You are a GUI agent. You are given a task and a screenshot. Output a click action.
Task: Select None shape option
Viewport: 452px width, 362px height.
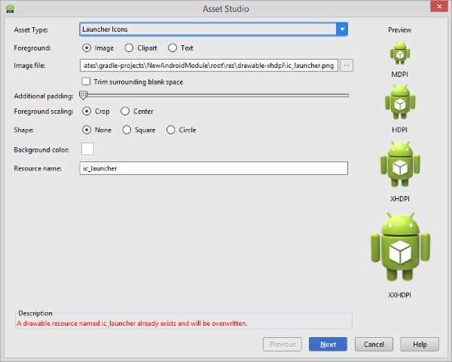point(96,130)
